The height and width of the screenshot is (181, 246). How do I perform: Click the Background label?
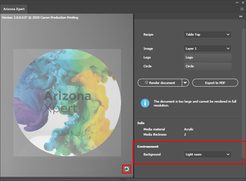pyautogui.click(x=152, y=154)
